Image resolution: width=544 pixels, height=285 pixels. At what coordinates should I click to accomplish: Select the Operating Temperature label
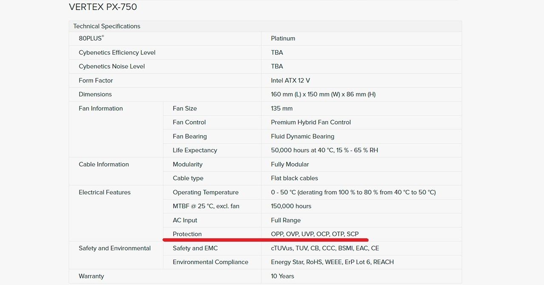click(206, 192)
